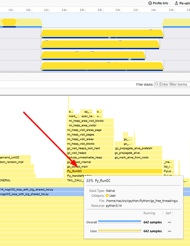Select the mi_heap_area_visit_blocks frame
Image resolution: width=190 pixels, height=246 pixels.
pos(91,121)
